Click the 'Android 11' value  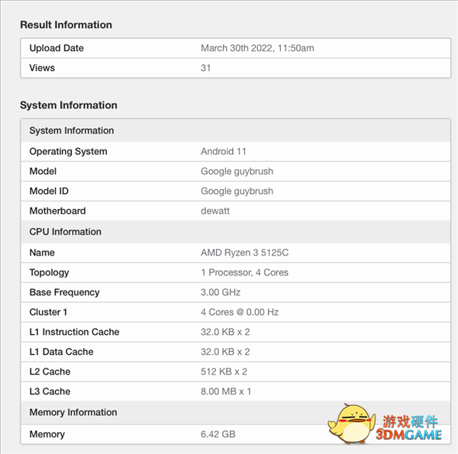[224, 152]
